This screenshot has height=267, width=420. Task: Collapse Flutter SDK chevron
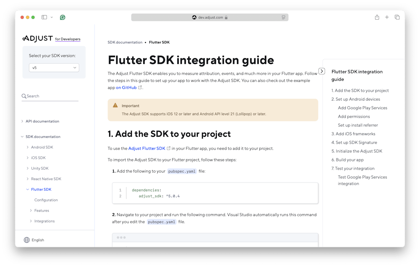click(27, 189)
